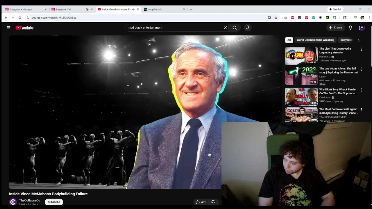Subscribe to TheCollapseCo
Image resolution: width=372 pixels, height=209 pixels.
click(x=54, y=202)
